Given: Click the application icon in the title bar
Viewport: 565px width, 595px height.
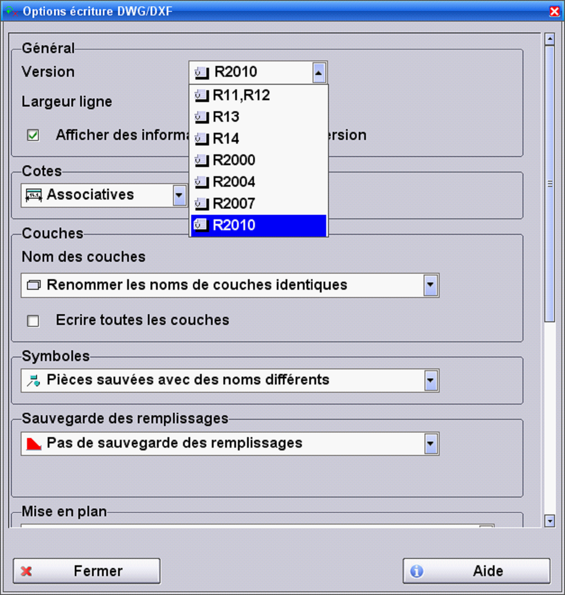Looking at the screenshot, I should click(12, 12).
